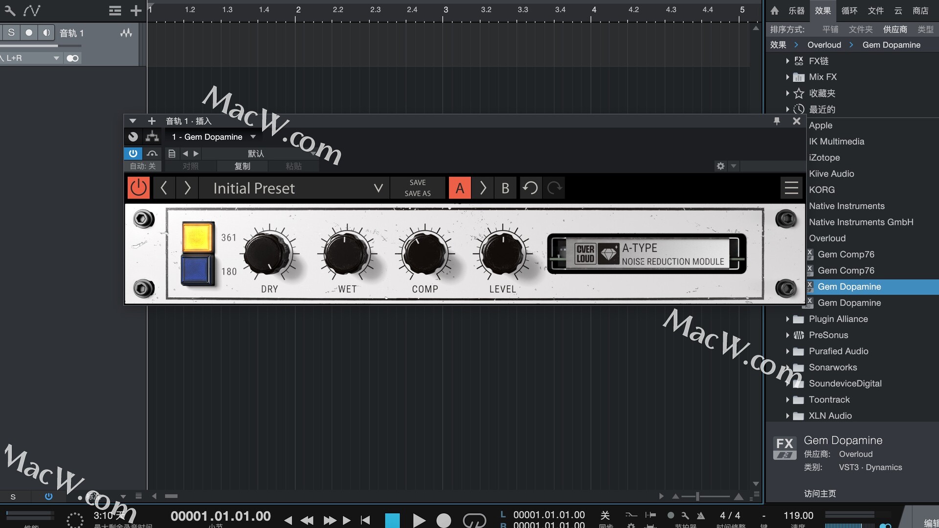This screenshot has height=528, width=939.
Task: Switch to 效果 (Effects) tab
Action: [x=823, y=10]
